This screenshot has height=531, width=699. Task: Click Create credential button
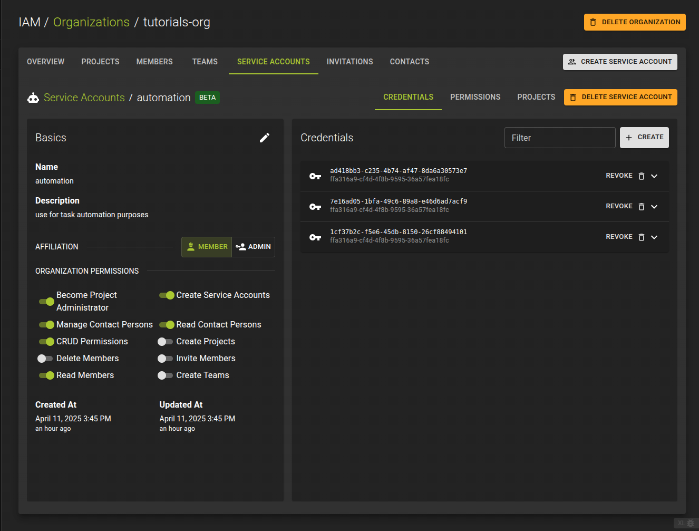coord(644,137)
